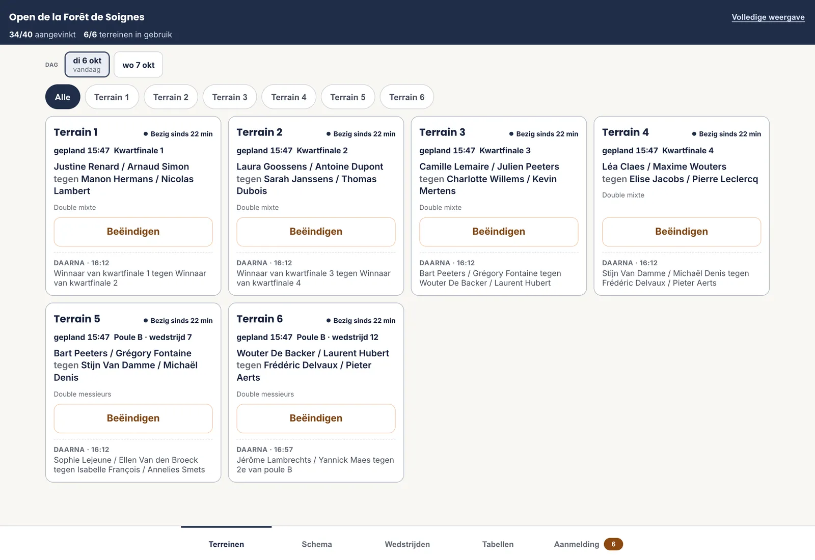Image resolution: width=815 pixels, height=560 pixels.
Task: Switch to day wo 7 okt
Action: click(x=138, y=65)
